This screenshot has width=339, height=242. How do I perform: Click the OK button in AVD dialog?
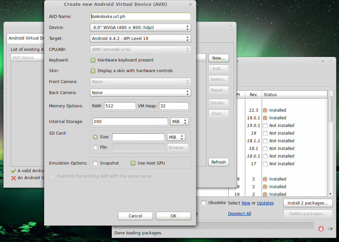[173, 216]
